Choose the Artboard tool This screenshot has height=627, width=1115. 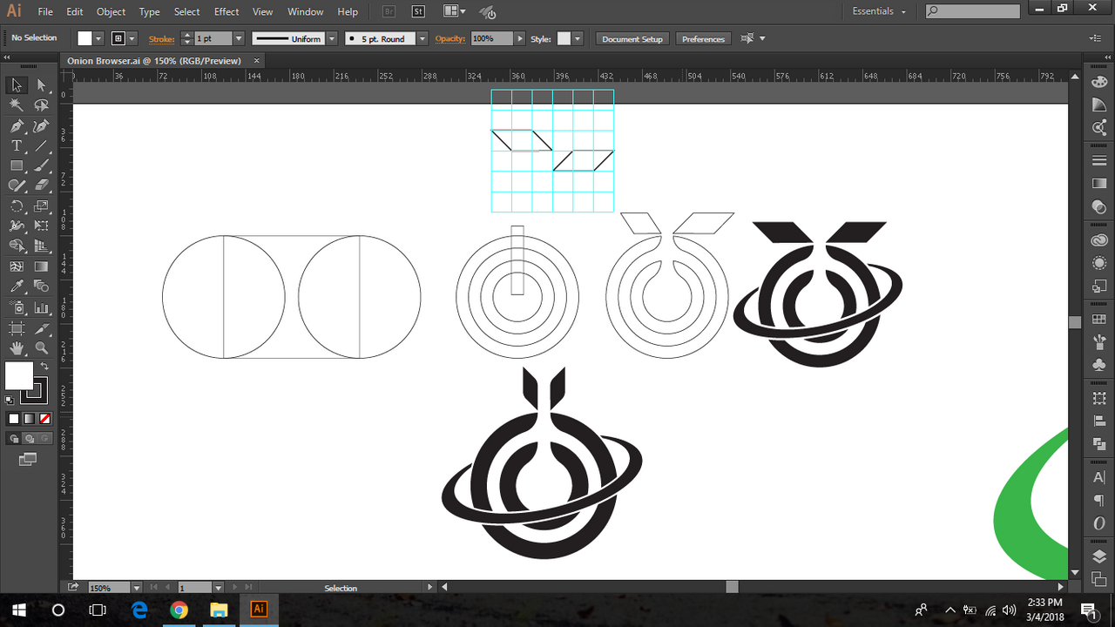click(17, 328)
